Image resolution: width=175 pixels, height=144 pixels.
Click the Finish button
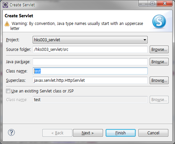tap(121, 133)
